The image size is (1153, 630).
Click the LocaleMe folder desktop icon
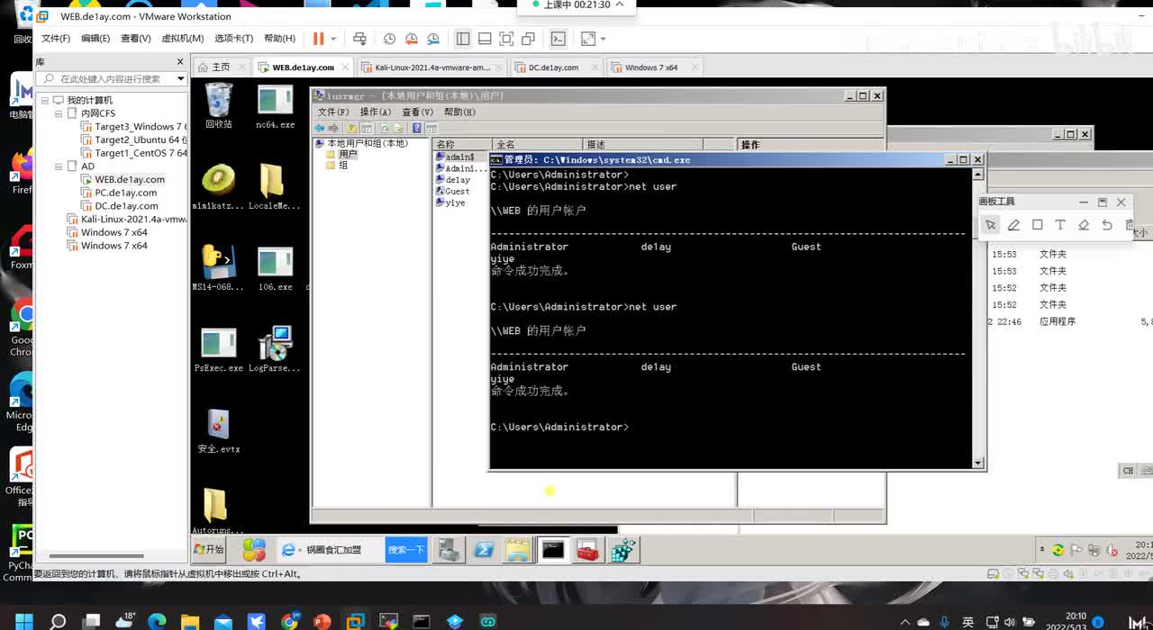pos(274,187)
